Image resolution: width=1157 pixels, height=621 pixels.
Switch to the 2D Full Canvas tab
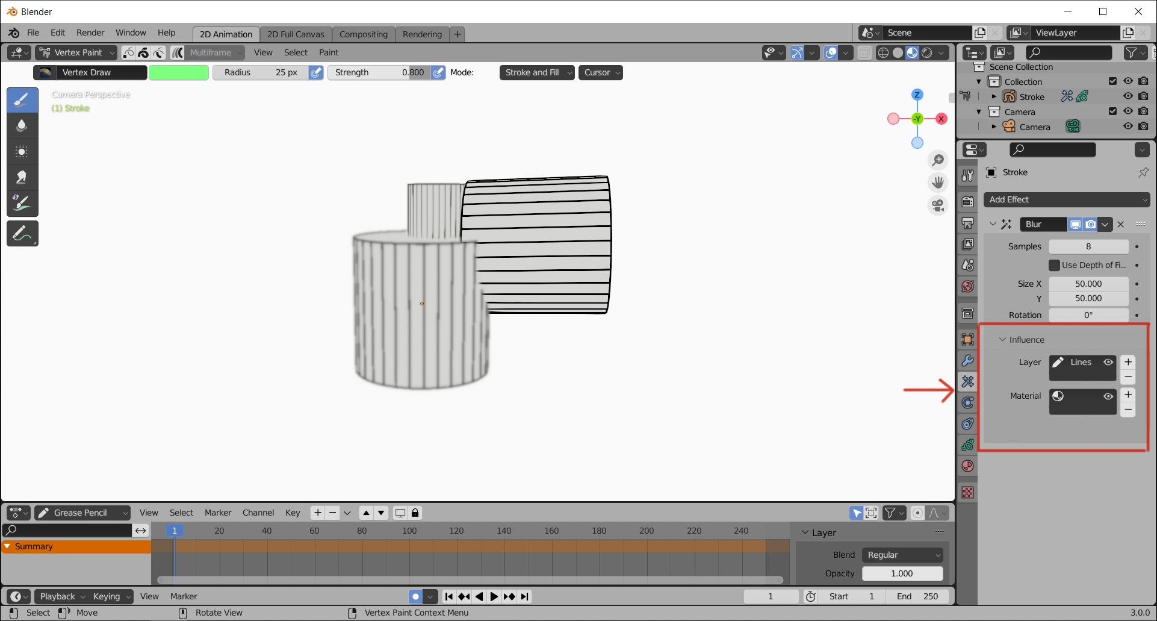pos(296,34)
